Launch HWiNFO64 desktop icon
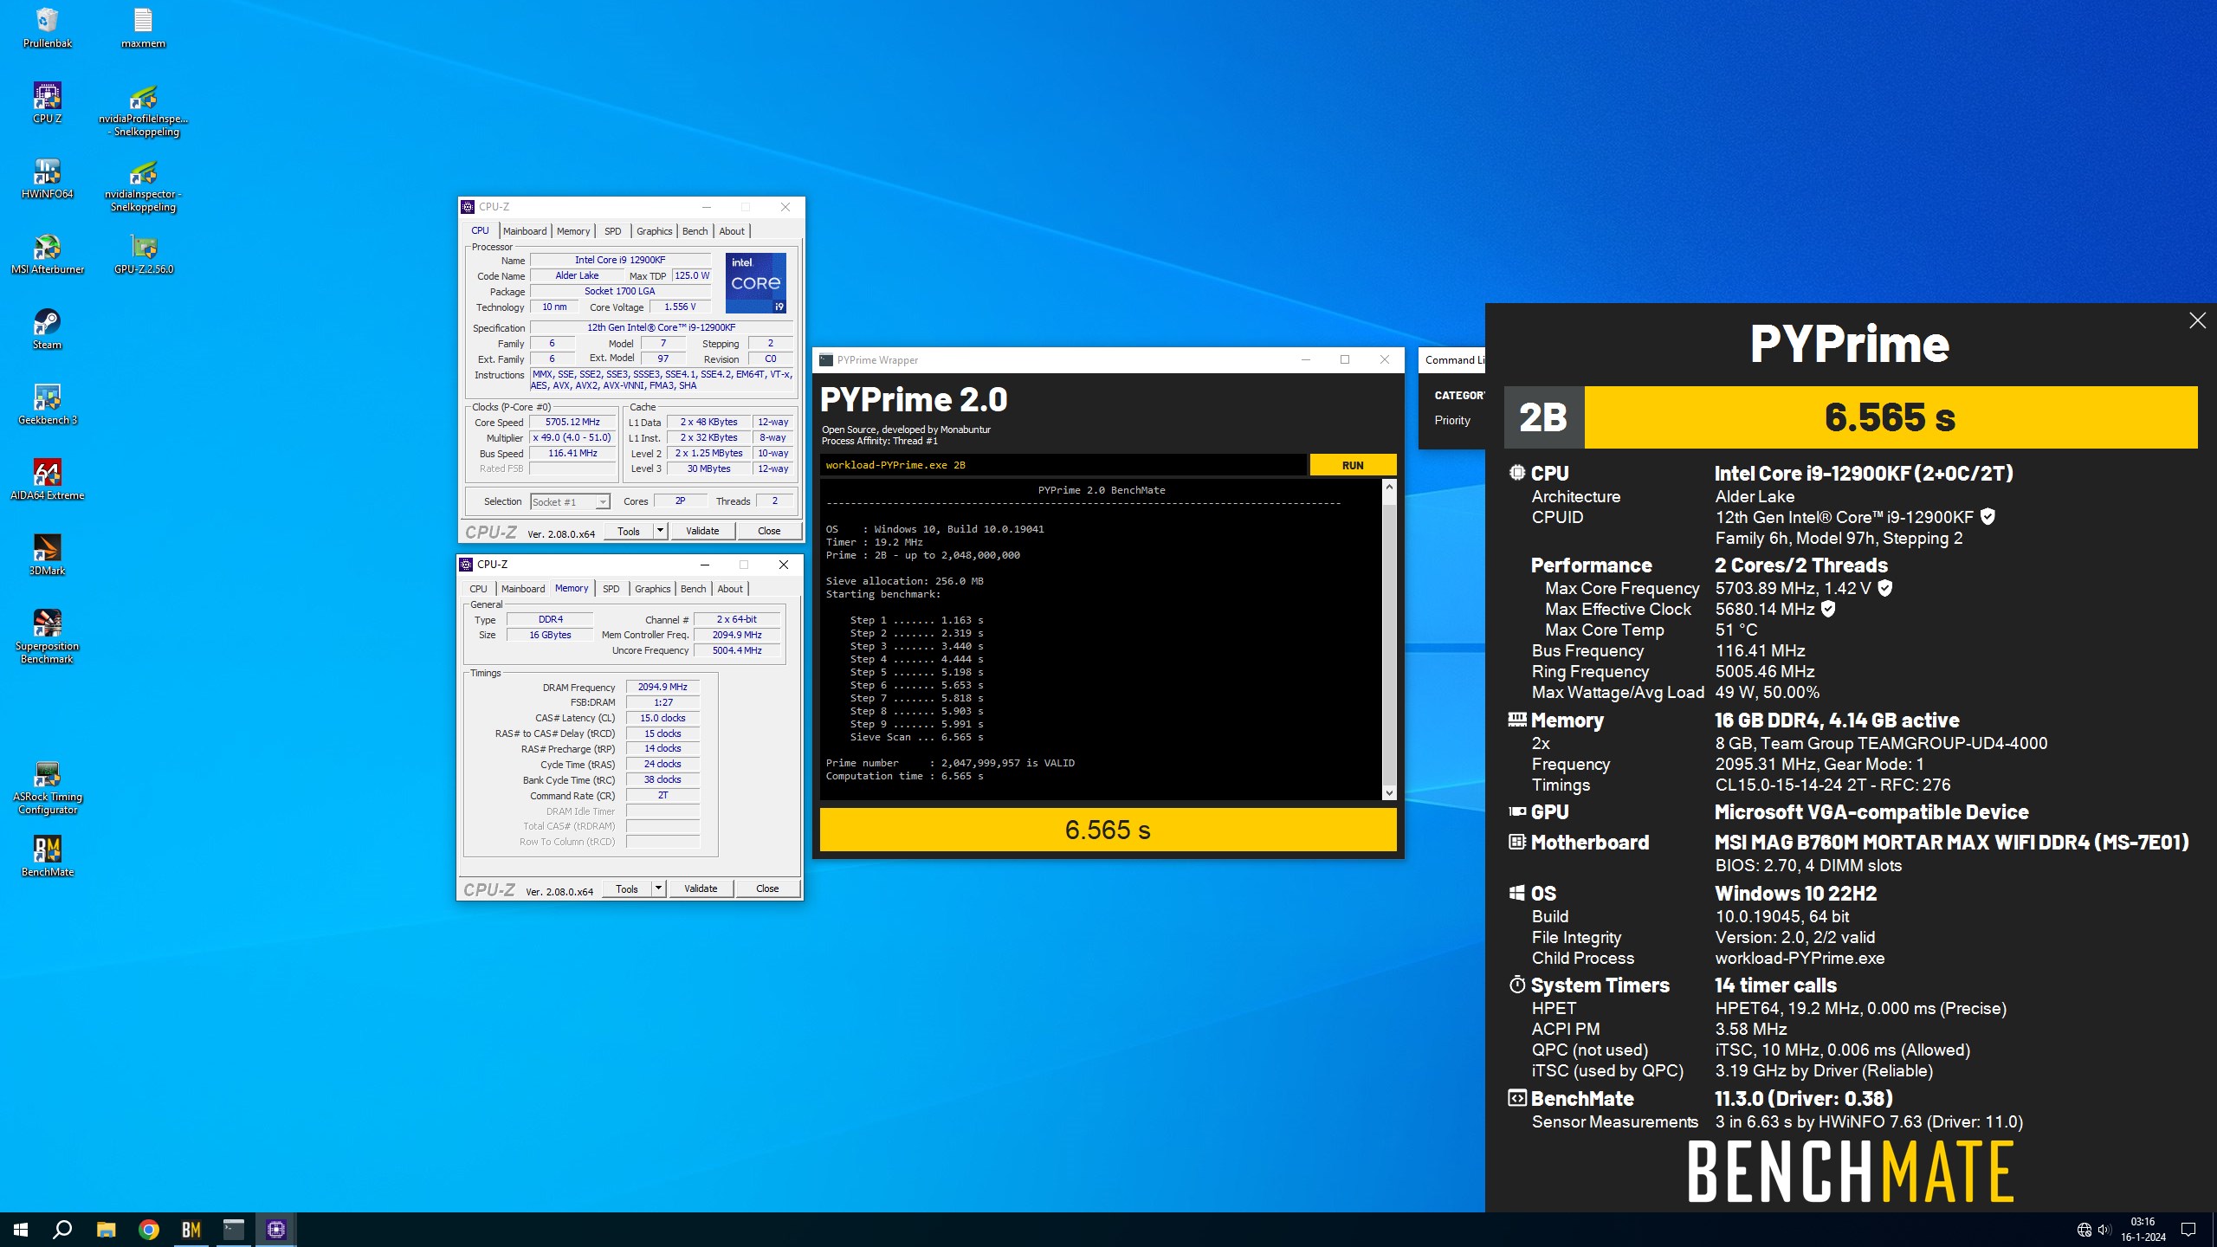 tap(48, 178)
